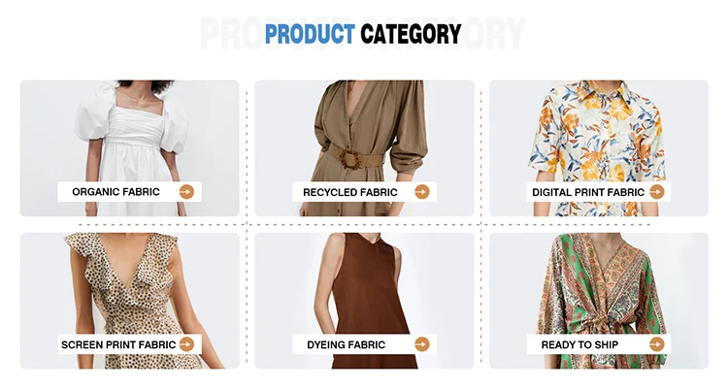Click the Dyeing Fabric arrow icon

click(422, 344)
